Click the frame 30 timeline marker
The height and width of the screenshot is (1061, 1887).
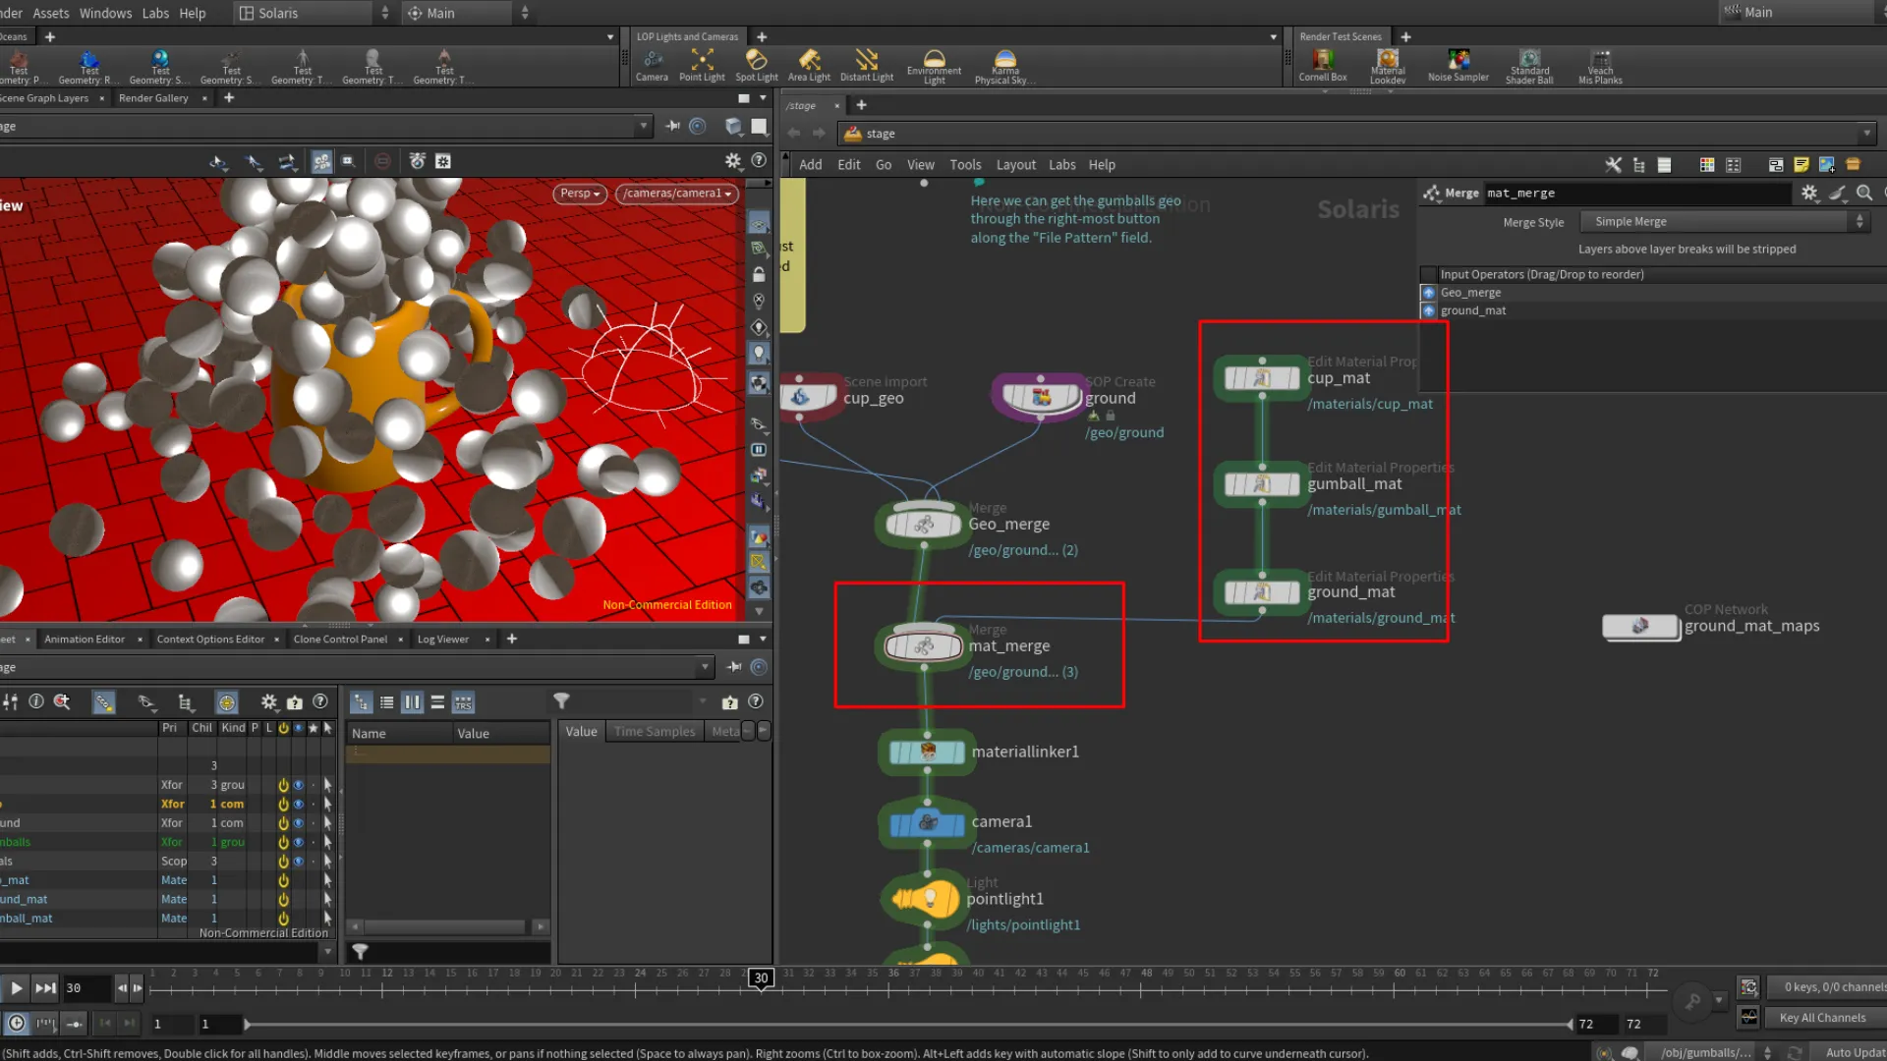pos(761,978)
